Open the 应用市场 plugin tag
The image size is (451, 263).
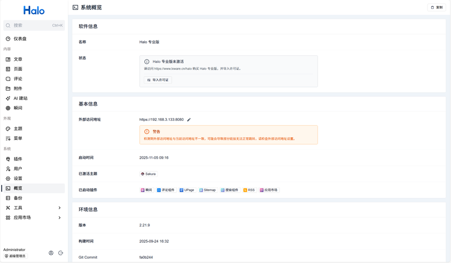click(x=269, y=190)
